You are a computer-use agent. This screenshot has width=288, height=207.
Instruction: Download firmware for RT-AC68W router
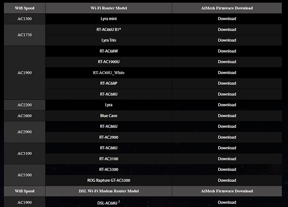[227, 51]
